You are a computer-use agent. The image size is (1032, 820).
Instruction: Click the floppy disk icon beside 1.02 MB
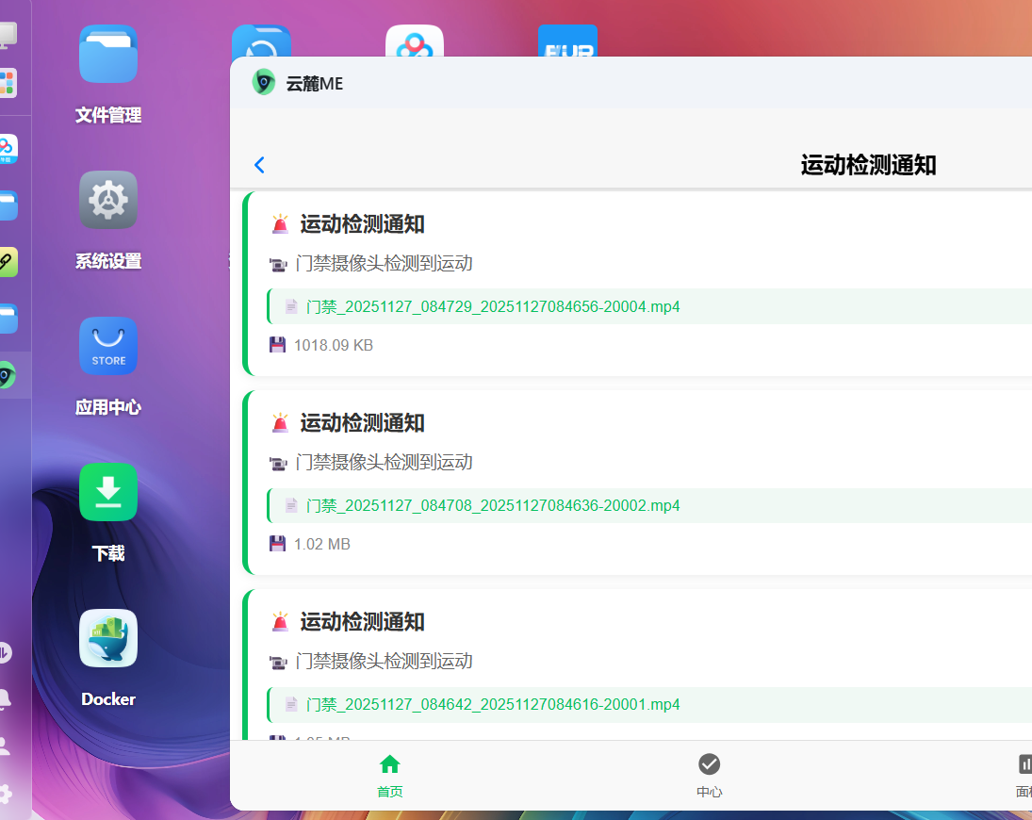point(278,544)
